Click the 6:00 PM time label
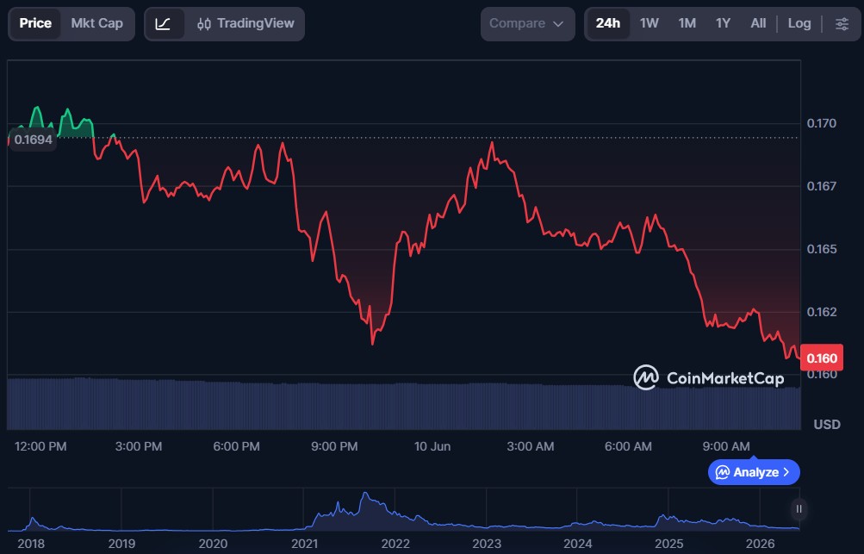Image resolution: width=864 pixels, height=554 pixels. pos(236,446)
